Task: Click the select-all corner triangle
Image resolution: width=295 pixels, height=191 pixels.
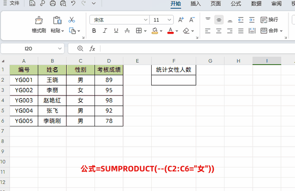Action: tap(3, 61)
